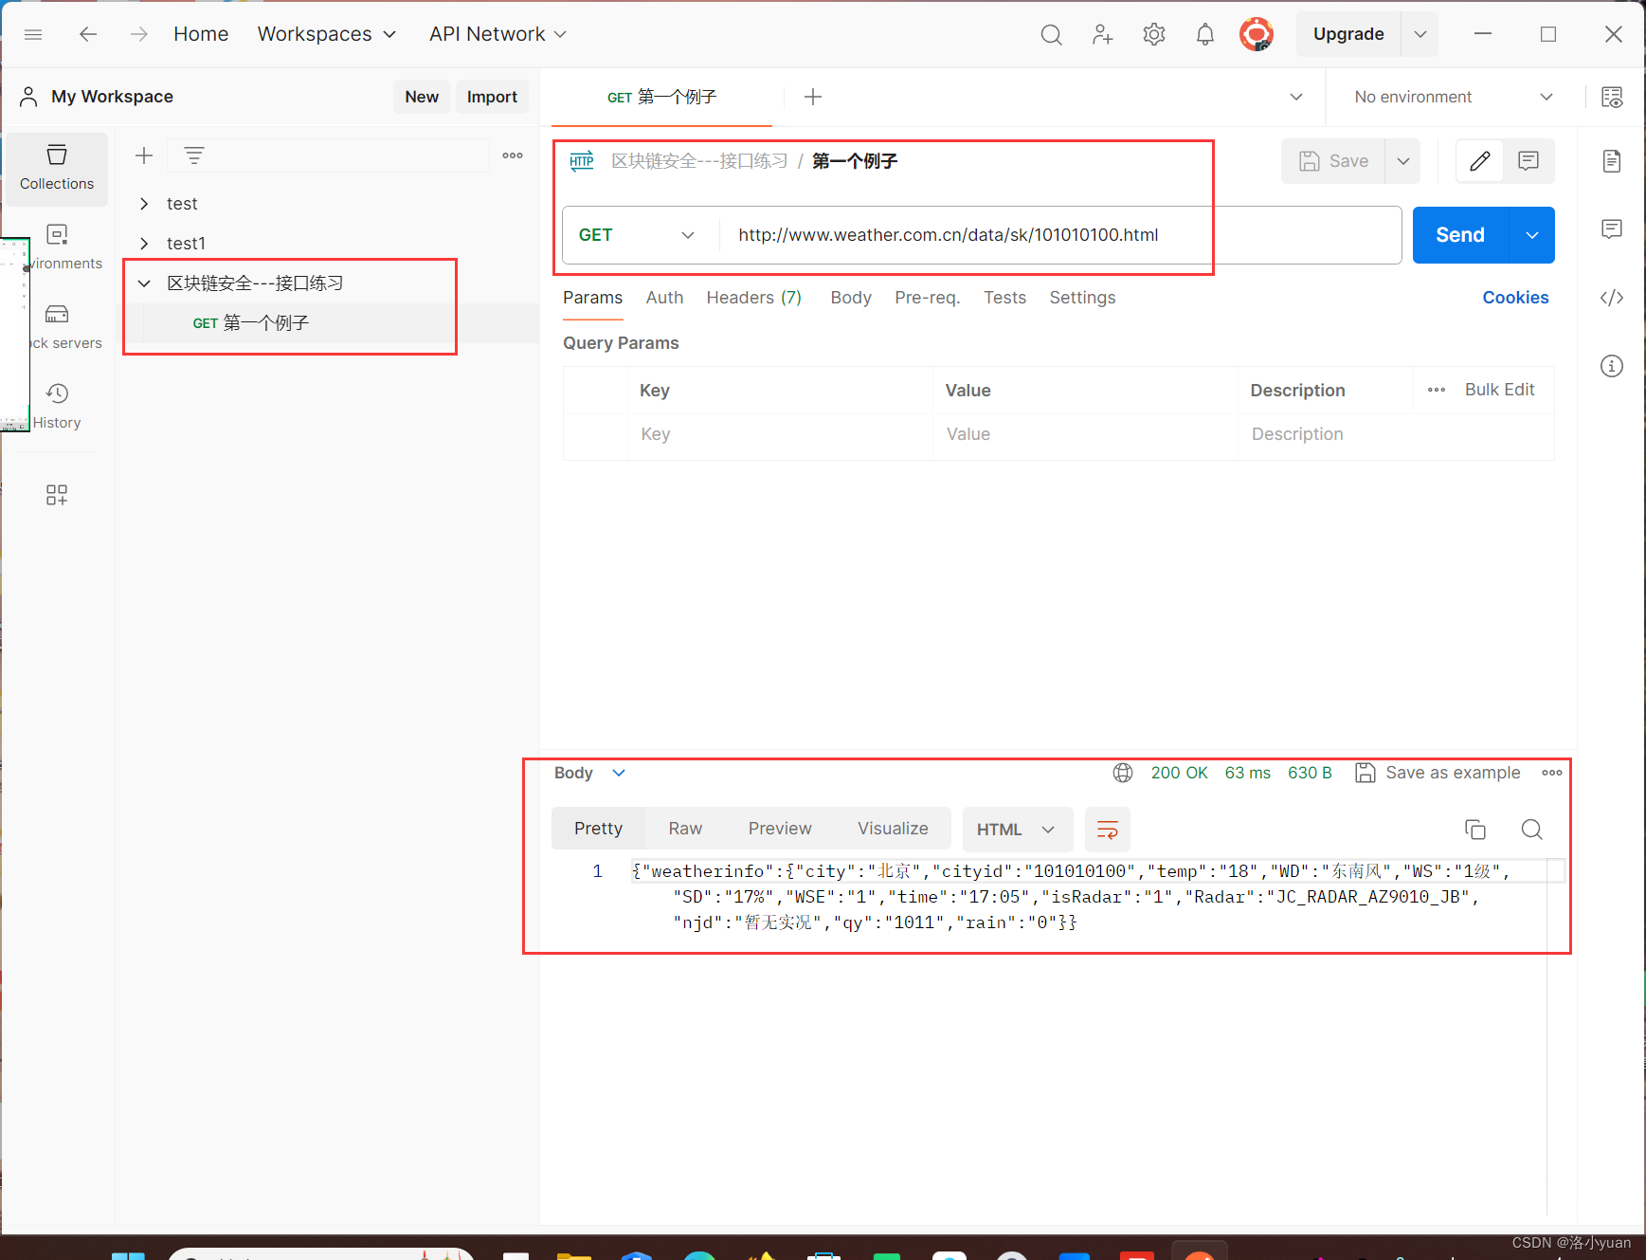Click Save as example

point(1438,773)
